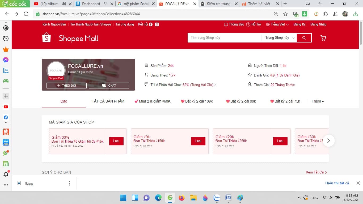Open sidebar settings gear icon
Image resolution: width=363 pixels, height=204 pixels.
point(6,28)
